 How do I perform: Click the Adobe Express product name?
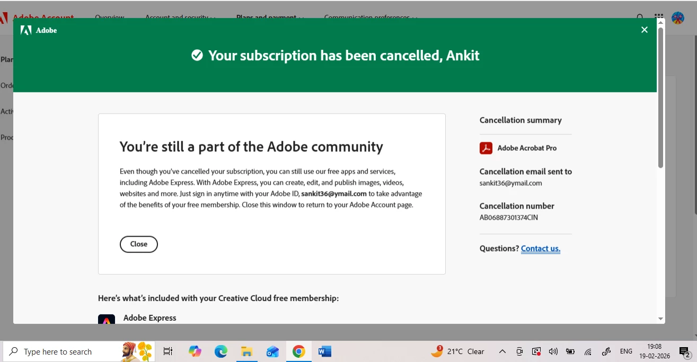(150, 318)
